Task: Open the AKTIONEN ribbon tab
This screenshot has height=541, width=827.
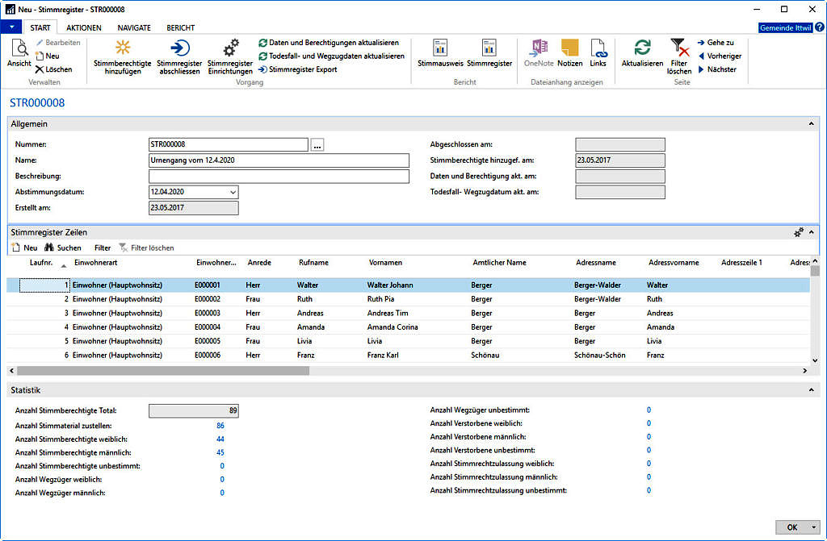Action: click(84, 27)
